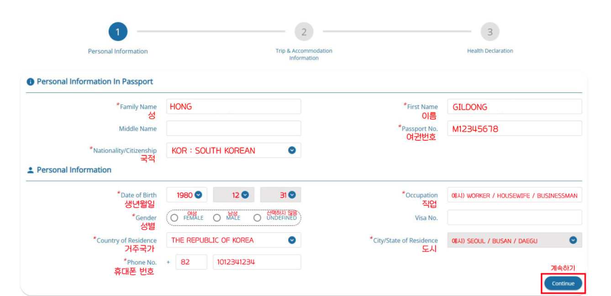Open the Nationality/Citizenship dropdown
This screenshot has width=611, height=296.
point(234,150)
